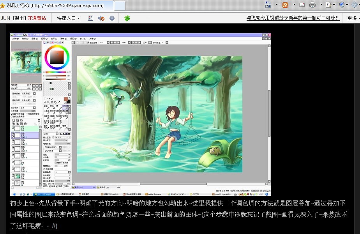Create a new layer folder
The height and width of the screenshot is (234, 360).
click(x=21, y=120)
